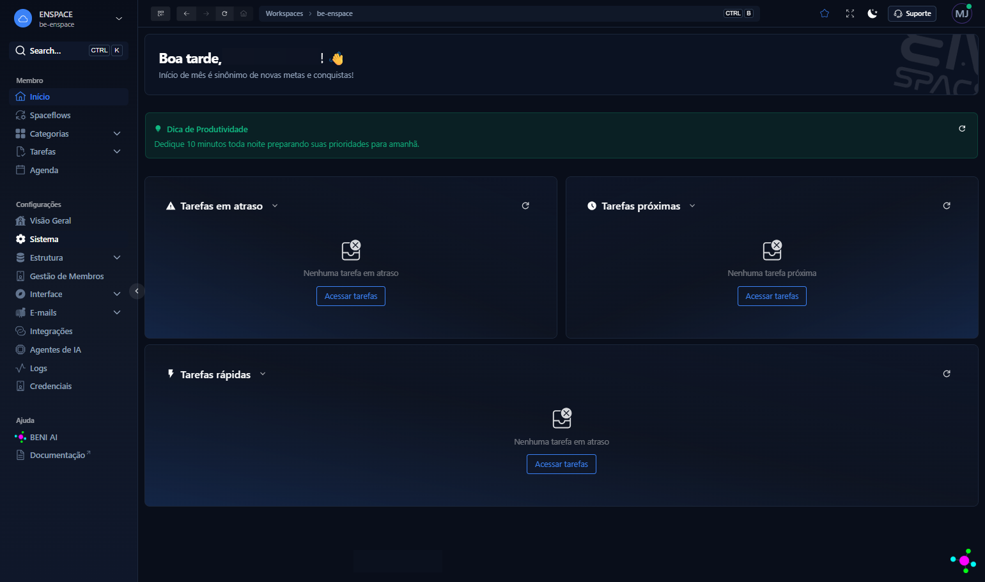Click the Logs activity icon

tap(20, 368)
